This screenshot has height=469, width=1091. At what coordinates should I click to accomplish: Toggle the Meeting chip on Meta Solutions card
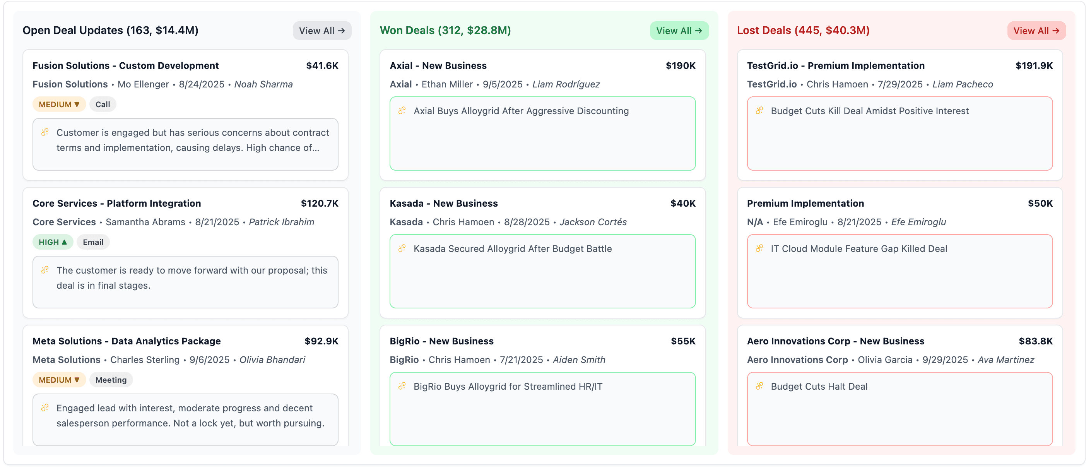[x=111, y=380]
